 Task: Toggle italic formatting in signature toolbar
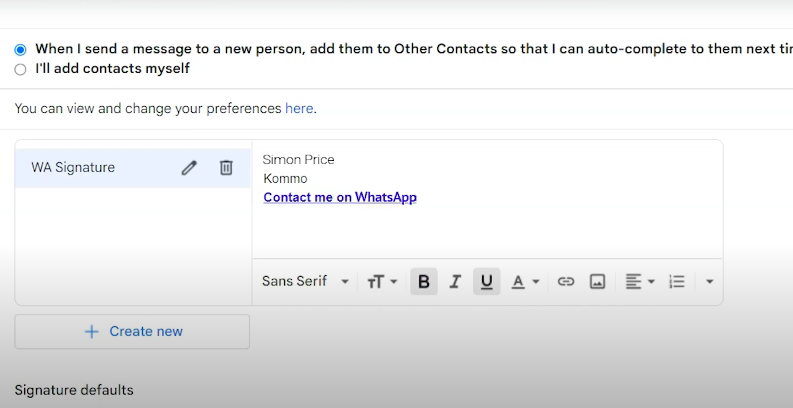click(x=455, y=282)
